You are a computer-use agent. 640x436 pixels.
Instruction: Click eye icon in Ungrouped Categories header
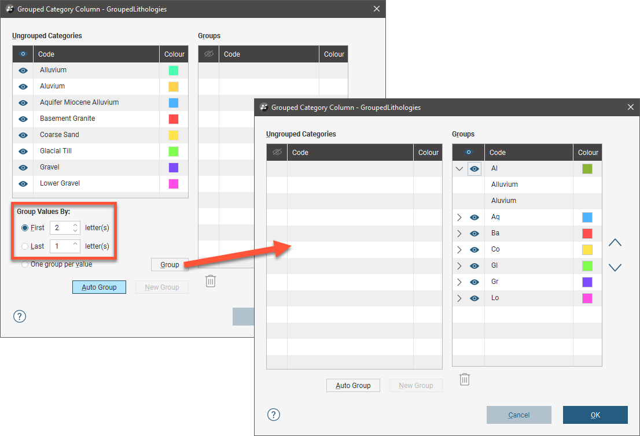click(x=23, y=54)
